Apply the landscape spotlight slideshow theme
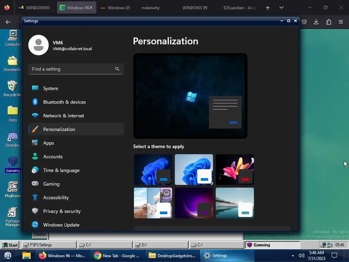The height and width of the screenshot is (262, 349). point(153,203)
